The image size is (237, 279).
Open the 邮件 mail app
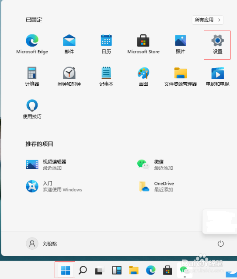point(69,44)
